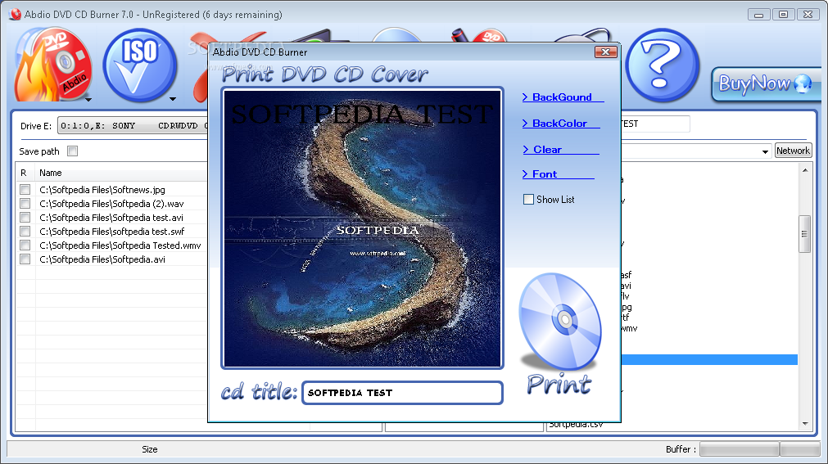Enable the Show List checkbox

[528, 200]
